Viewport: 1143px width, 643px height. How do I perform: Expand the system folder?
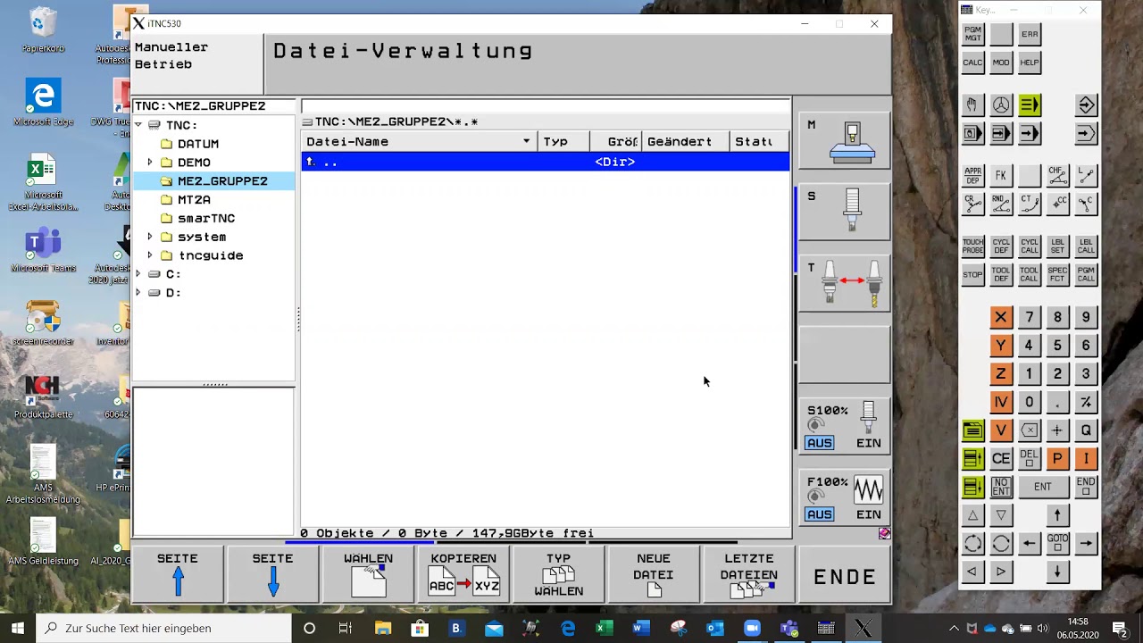pyautogui.click(x=150, y=237)
